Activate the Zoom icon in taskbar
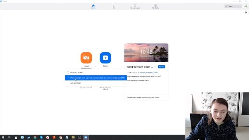This screenshot has width=249, height=140. pos(86,137)
